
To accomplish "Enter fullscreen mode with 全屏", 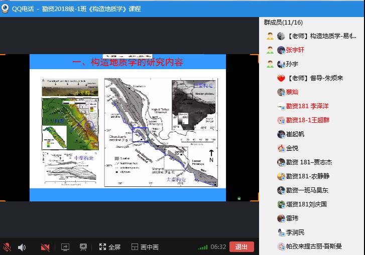I will [x=110, y=247].
